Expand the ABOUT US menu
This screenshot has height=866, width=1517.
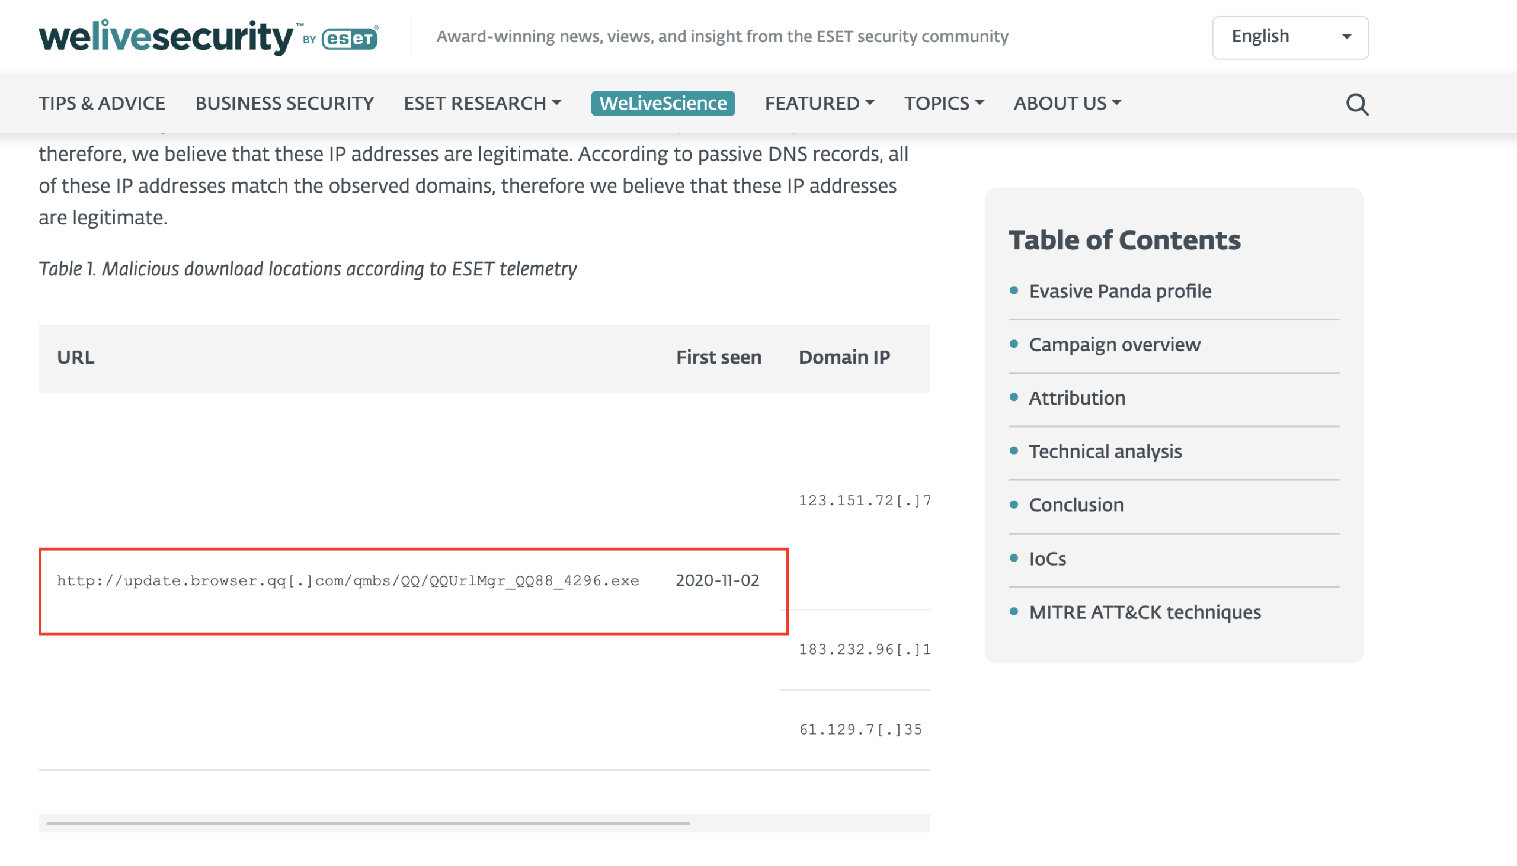(1067, 104)
